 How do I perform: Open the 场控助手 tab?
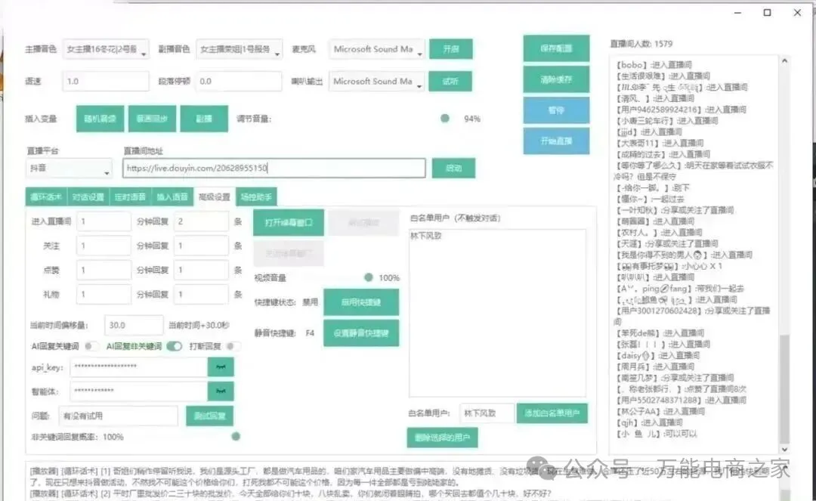pos(256,197)
